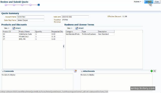Click the Submit button
This screenshot has height=93, width=161.
point(149,2)
